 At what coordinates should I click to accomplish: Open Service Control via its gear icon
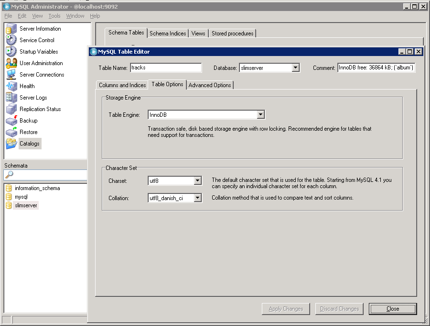pyautogui.click(x=11, y=40)
